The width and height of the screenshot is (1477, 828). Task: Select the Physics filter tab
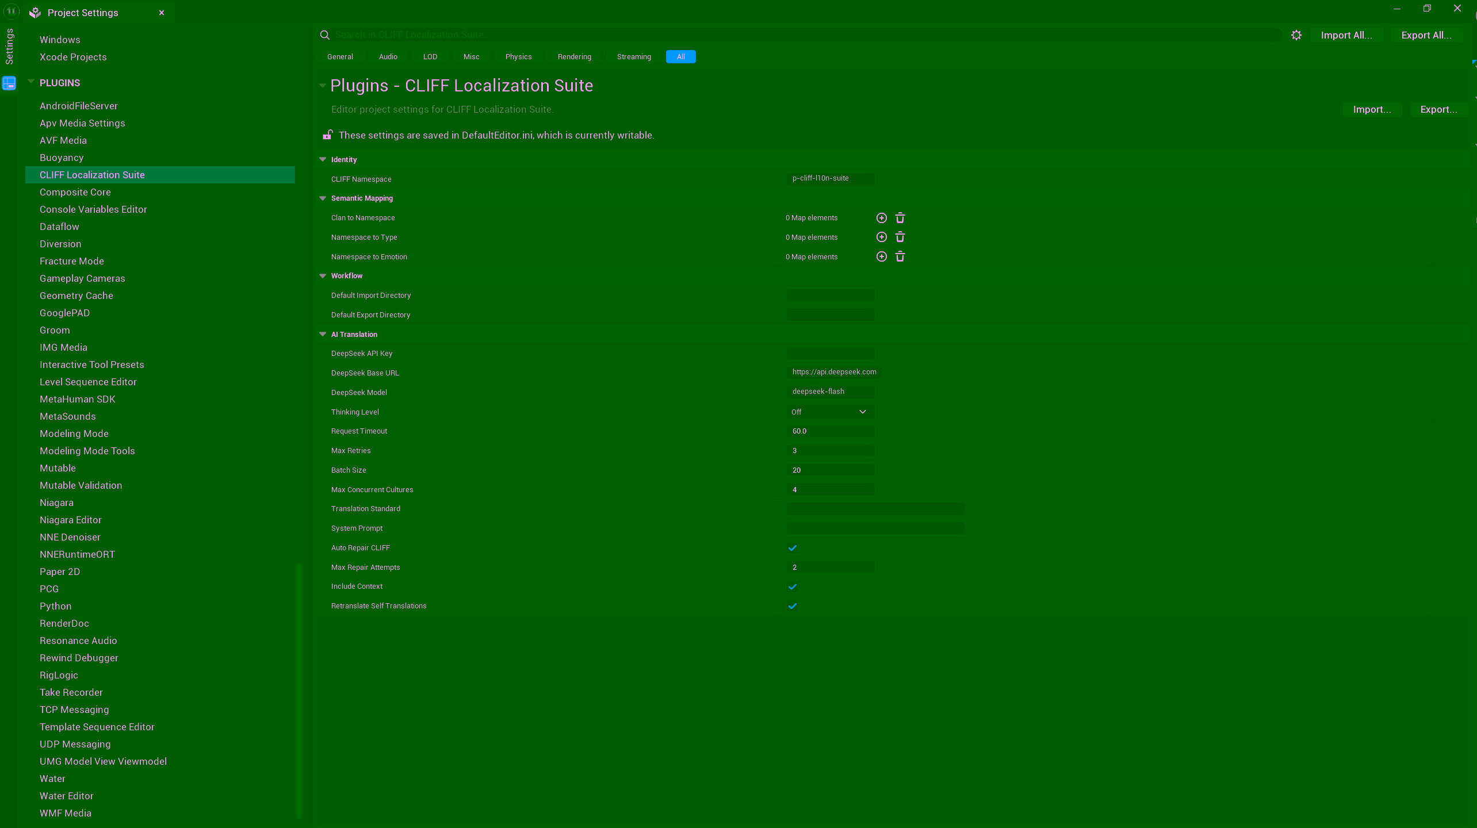(518, 57)
